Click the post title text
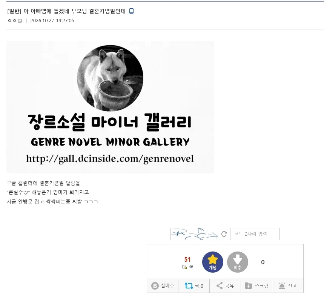The image size is (324, 296). [x=66, y=11]
